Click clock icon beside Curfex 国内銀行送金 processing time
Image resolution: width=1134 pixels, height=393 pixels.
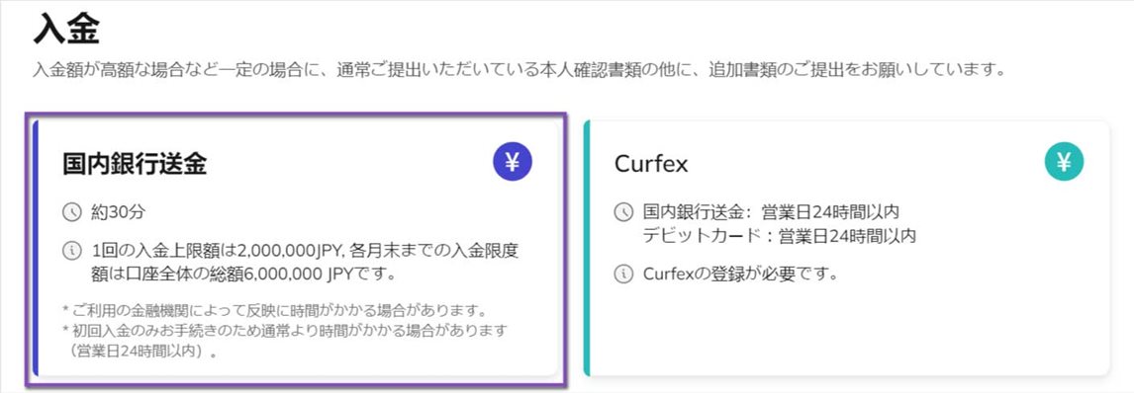click(622, 212)
